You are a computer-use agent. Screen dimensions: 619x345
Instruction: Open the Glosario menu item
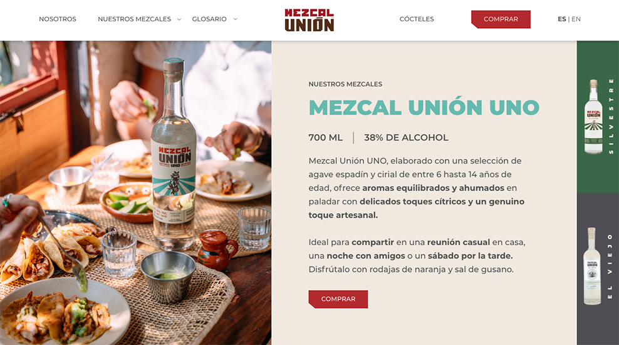[209, 19]
